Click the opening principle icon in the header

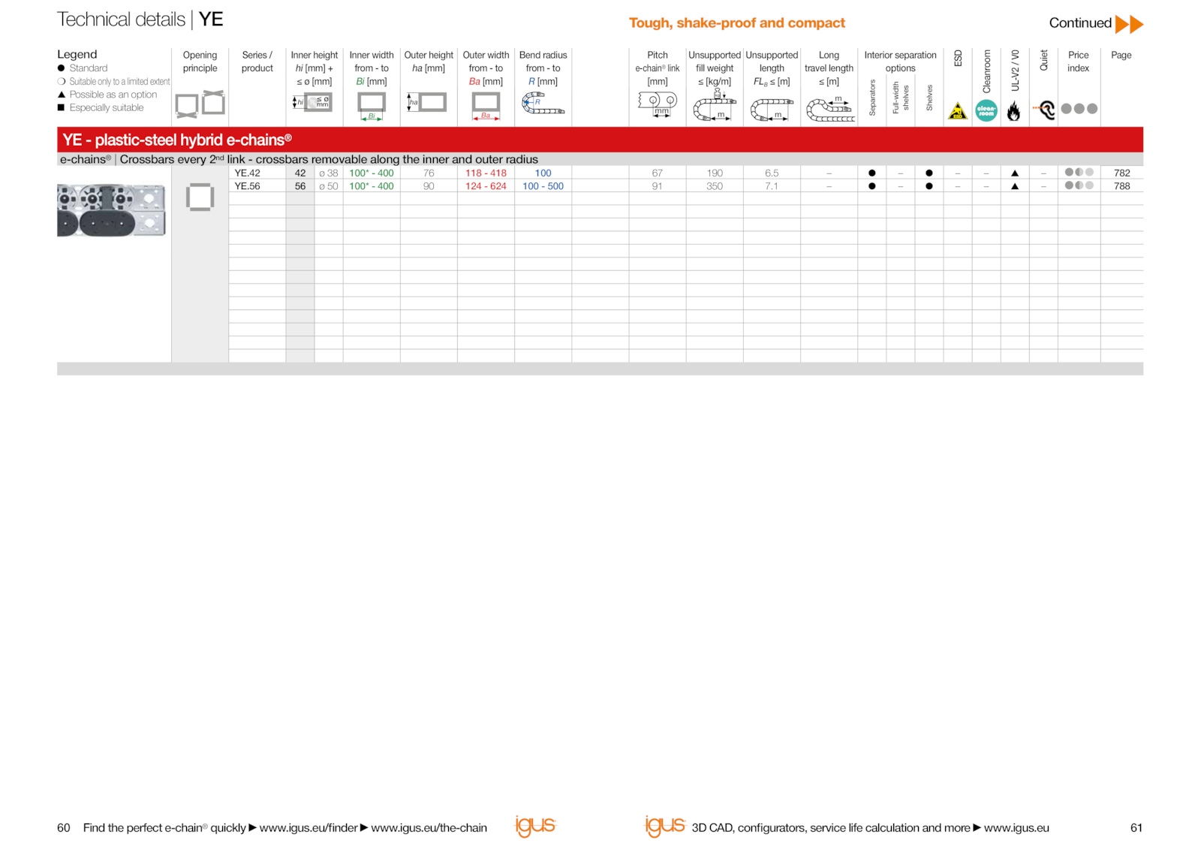[200, 104]
